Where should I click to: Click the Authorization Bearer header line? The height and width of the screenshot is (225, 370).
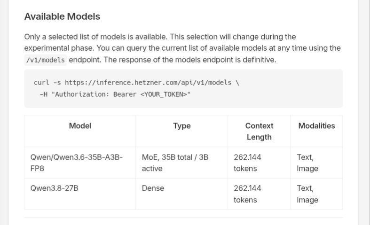tap(115, 94)
